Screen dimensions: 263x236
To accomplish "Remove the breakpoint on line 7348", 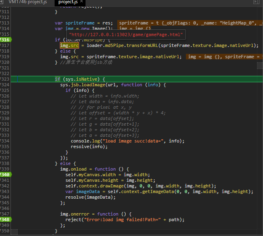I will click(5, 220).
